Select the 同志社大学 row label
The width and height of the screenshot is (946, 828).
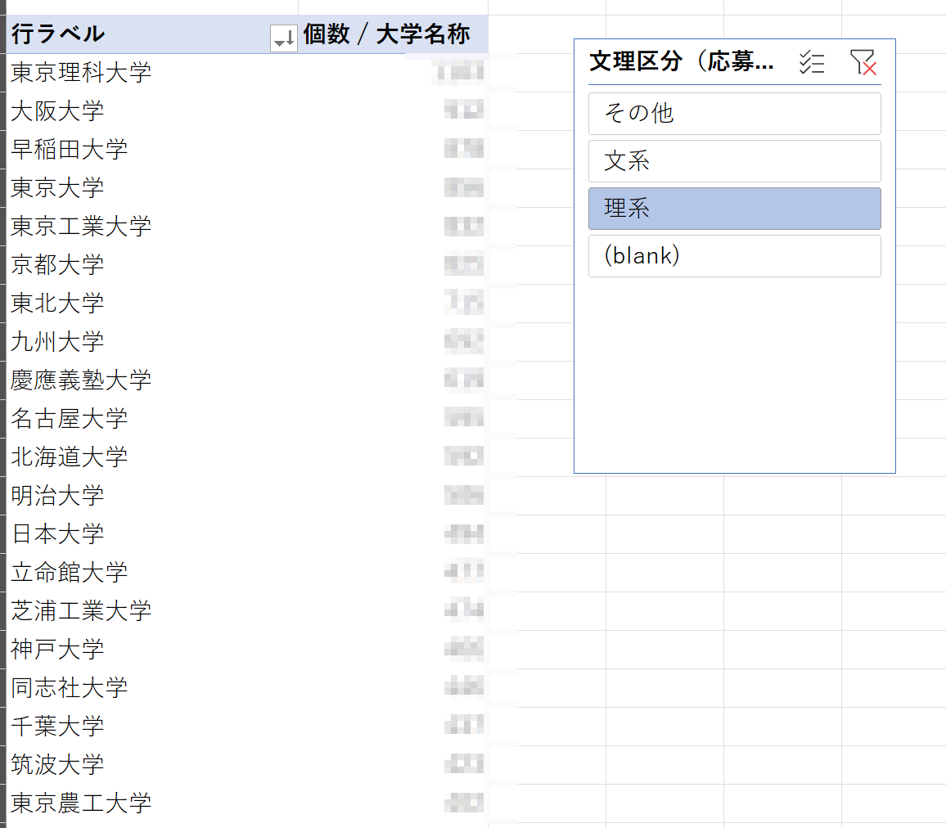click(70, 688)
